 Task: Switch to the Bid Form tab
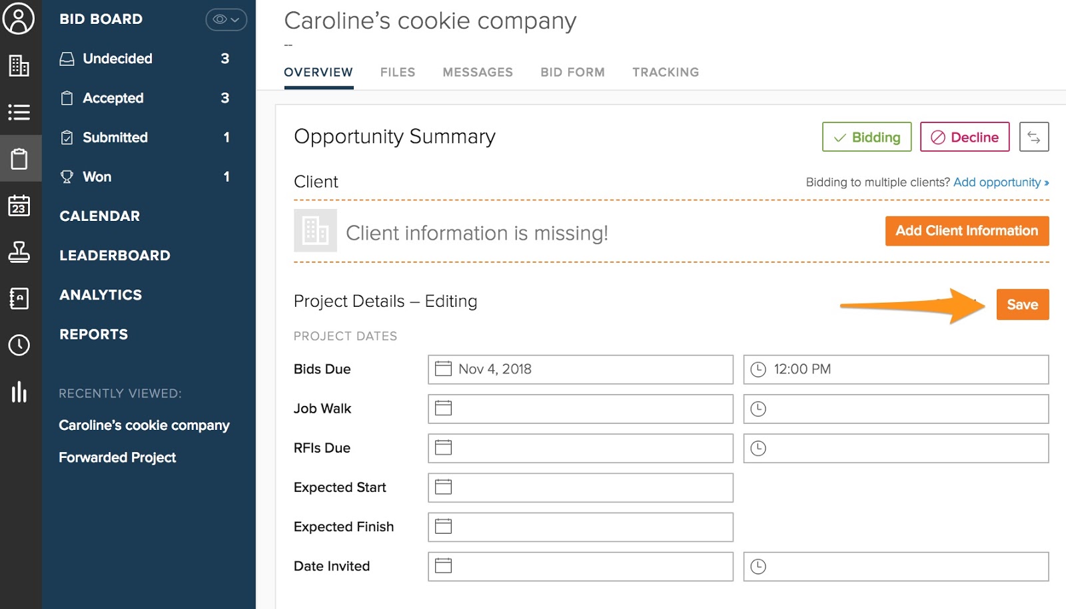coord(572,72)
